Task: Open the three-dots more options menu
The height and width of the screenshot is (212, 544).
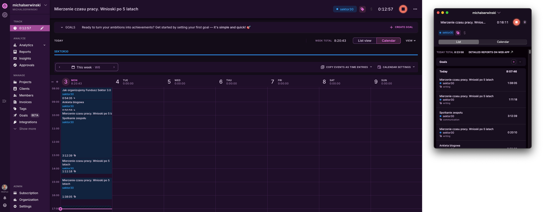Action: coord(415,9)
